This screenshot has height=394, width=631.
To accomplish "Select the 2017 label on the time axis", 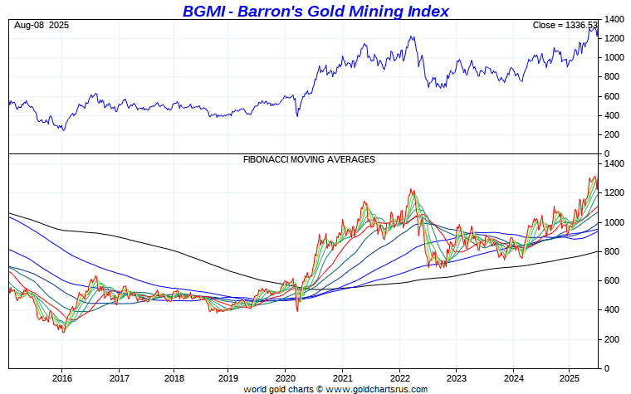I will [119, 379].
